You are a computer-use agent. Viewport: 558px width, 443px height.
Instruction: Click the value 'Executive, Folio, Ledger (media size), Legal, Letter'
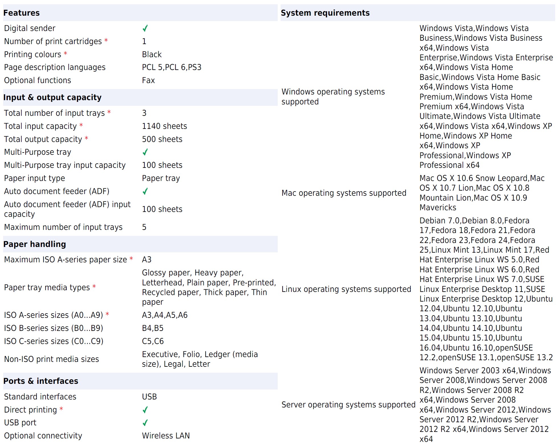(200, 359)
